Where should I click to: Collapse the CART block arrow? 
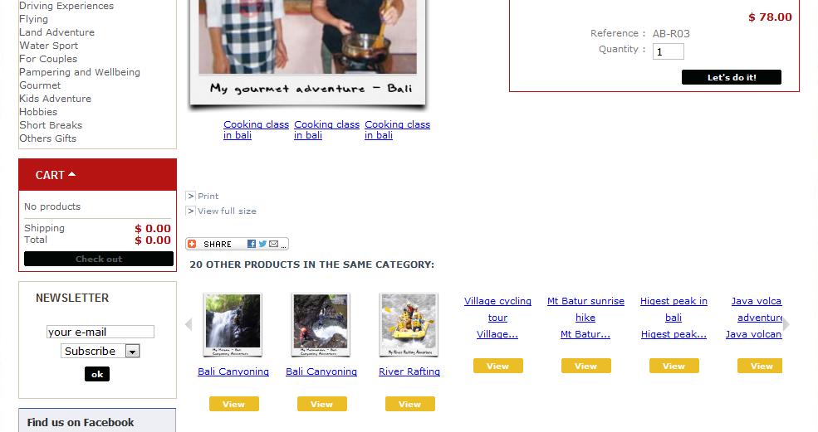coord(72,174)
